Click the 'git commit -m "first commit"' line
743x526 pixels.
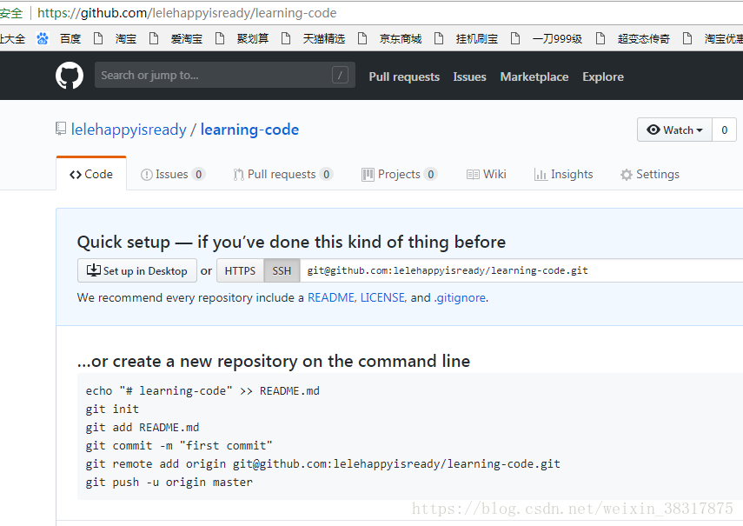179,445
